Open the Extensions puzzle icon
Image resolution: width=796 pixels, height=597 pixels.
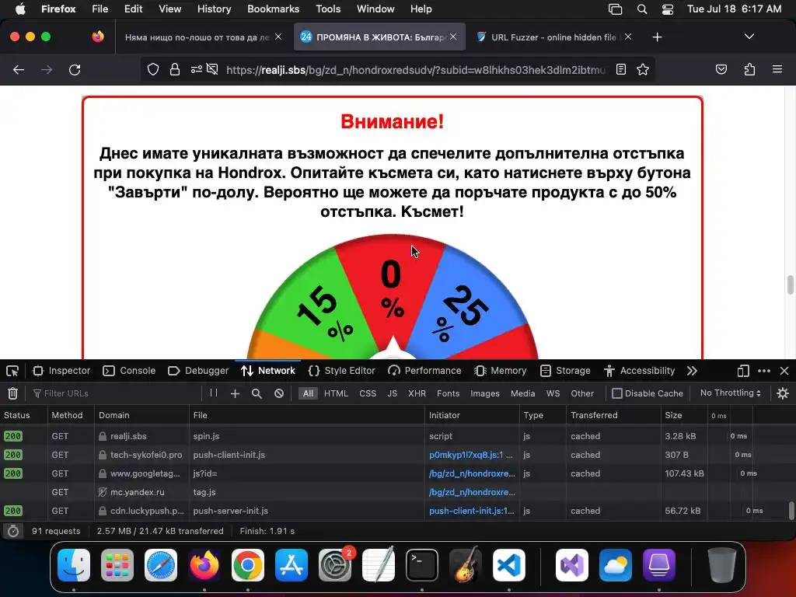click(749, 69)
